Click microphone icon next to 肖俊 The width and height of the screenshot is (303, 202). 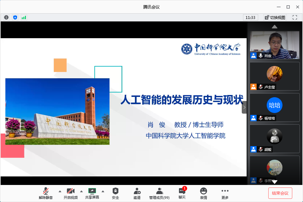(x=261, y=56)
